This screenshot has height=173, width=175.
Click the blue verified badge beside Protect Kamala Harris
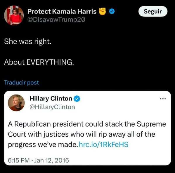pos(112,11)
